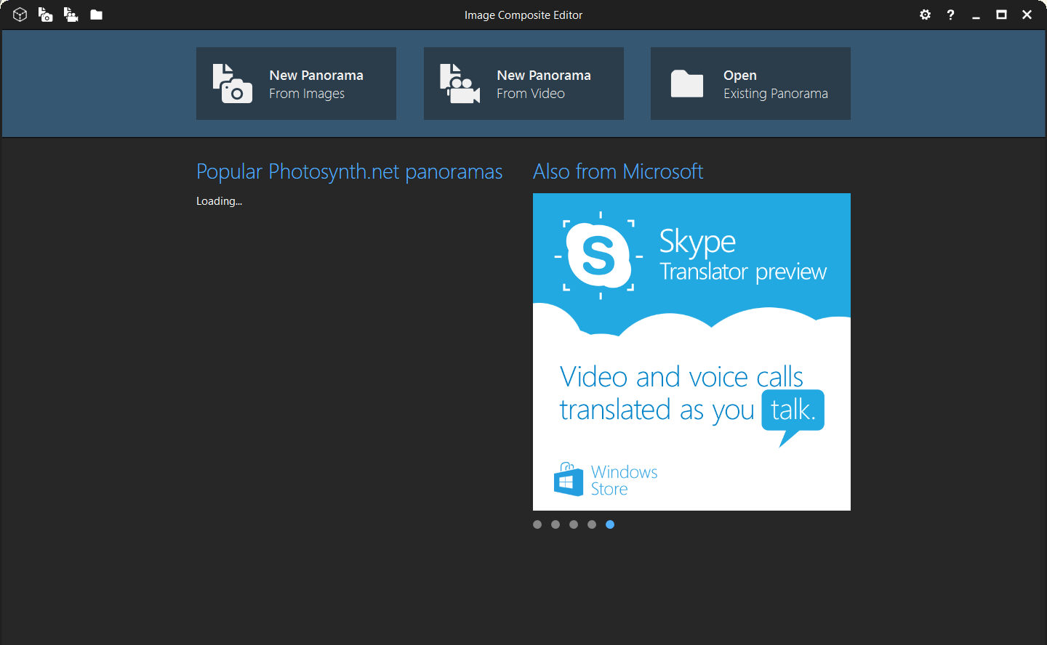This screenshot has height=645, width=1047.
Task: Start New Panorama From Video
Action: 523,84
